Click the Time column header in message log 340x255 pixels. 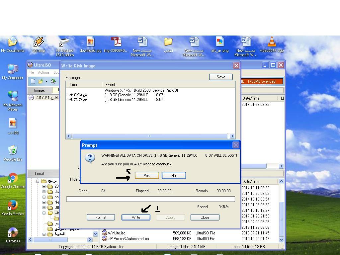click(x=84, y=85)
